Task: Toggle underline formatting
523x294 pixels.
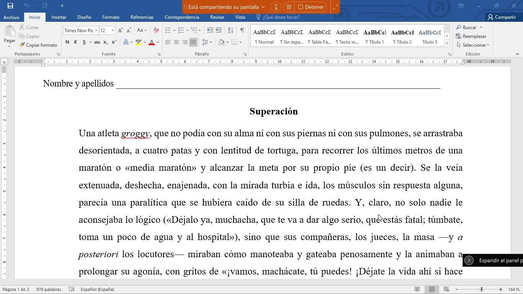Action: 84,42
